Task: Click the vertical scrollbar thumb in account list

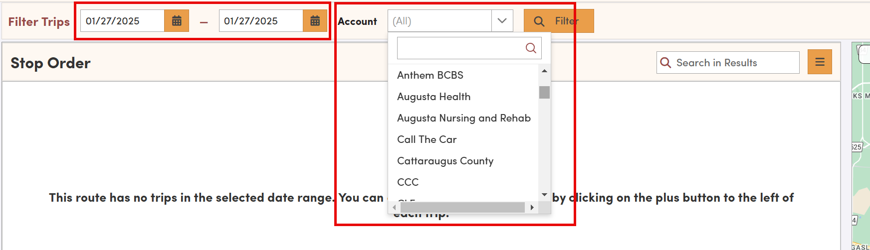Action: (x=544, y=92)
